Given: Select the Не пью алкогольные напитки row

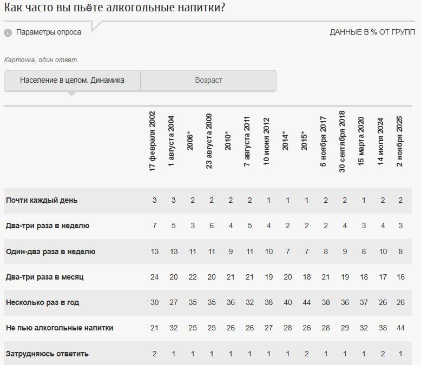Looking at the screenshot, I should [x=60, y=328].
